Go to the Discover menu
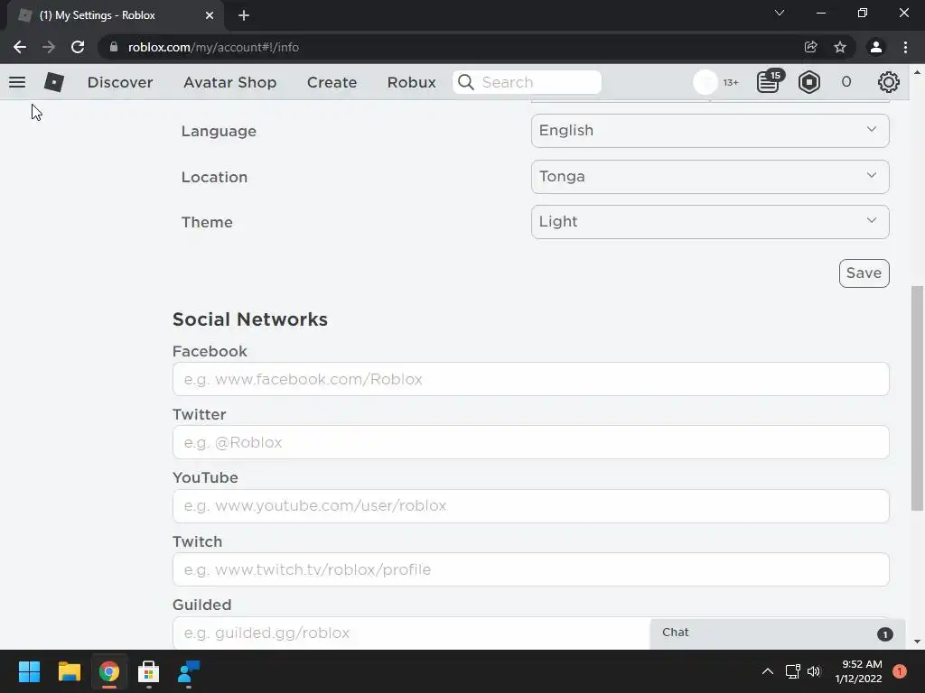Viewport: 925px width, 693px height. (120, 82)
